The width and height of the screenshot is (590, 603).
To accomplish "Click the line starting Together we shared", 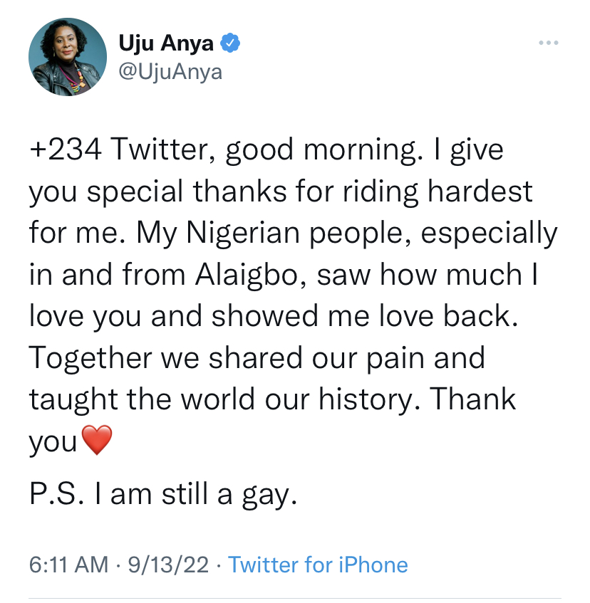I will click(x=257, y=358).
